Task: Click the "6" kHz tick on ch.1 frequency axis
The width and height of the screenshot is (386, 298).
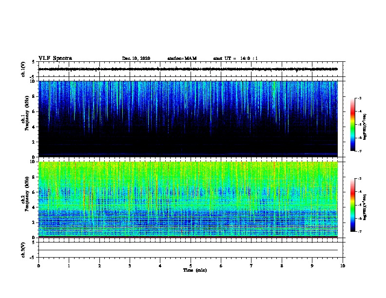Action: (x=34, y=112)
